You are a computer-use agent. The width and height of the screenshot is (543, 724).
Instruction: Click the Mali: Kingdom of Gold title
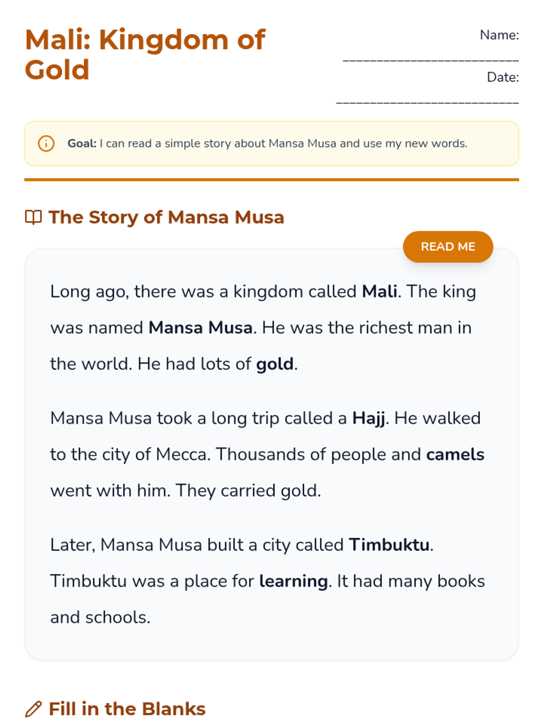[145, 54]
